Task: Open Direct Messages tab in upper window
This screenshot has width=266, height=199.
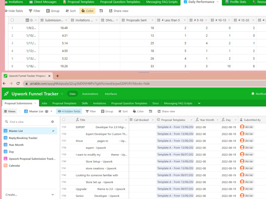Action: (43, 2)
